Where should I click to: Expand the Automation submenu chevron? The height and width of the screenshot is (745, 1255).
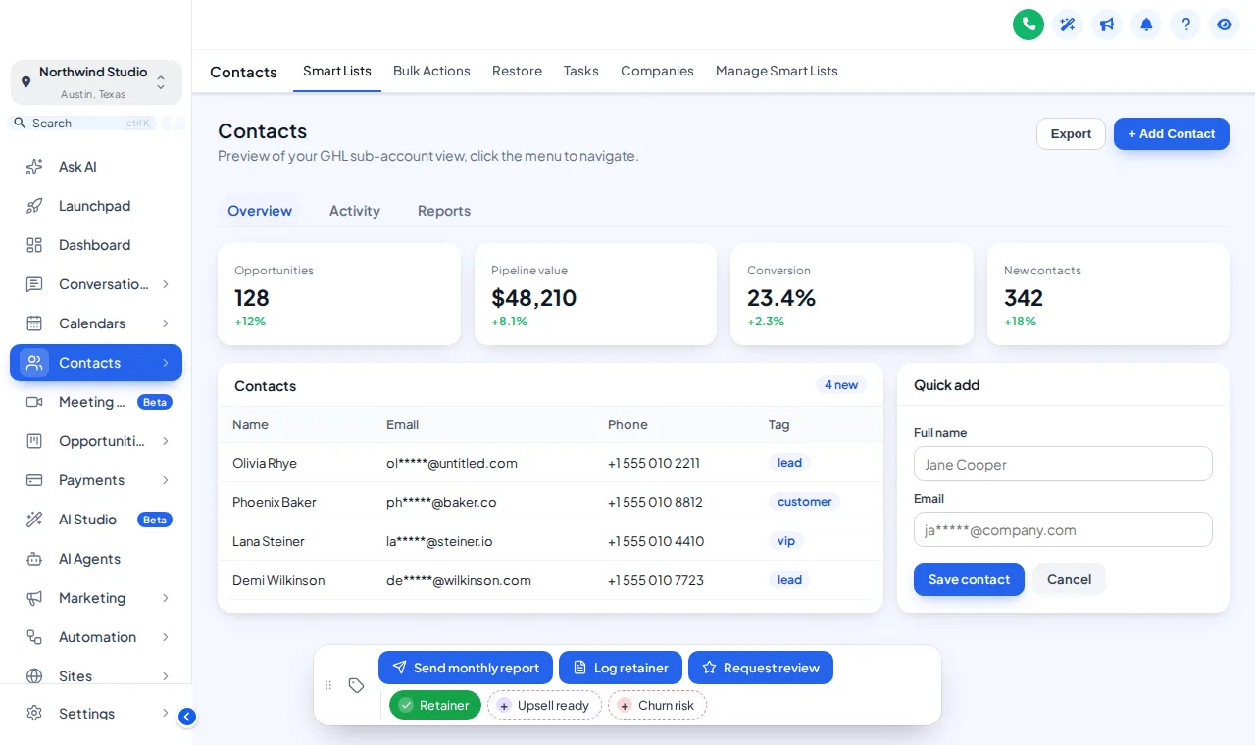click(x=166, y=637)
